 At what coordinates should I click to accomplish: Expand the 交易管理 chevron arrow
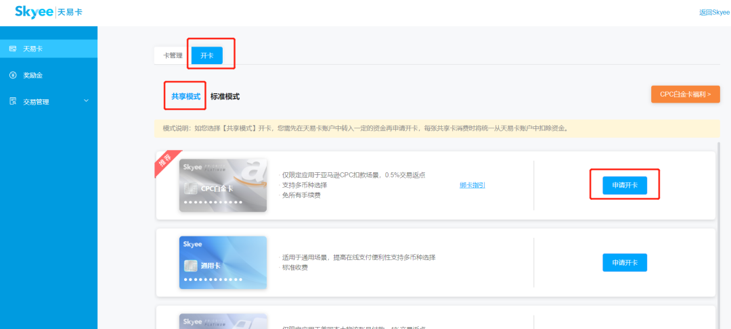[86, 101]
